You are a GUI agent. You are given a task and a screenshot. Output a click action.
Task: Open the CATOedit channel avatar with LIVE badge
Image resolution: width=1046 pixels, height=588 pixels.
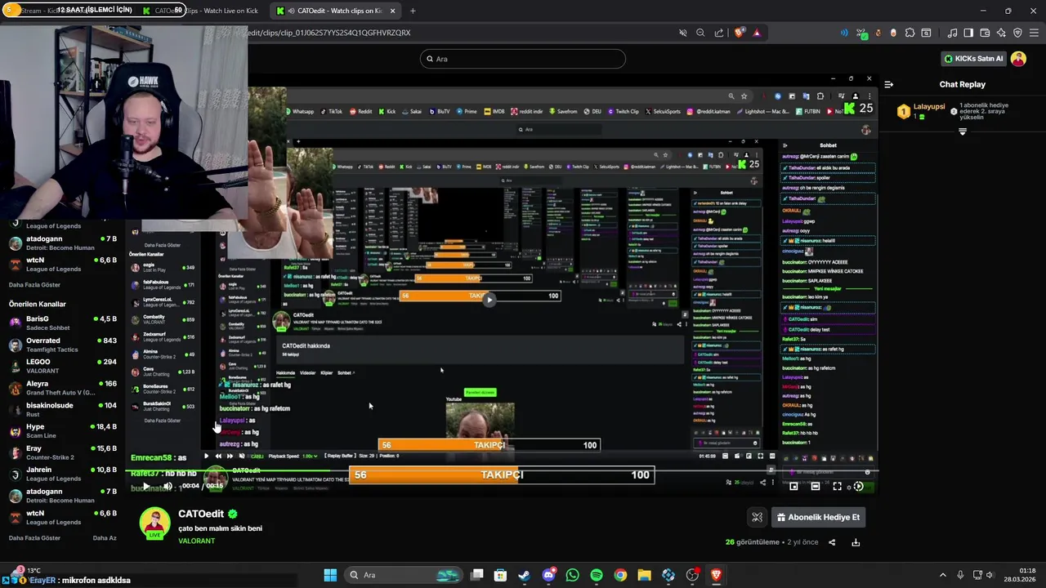tap(155, 523)
